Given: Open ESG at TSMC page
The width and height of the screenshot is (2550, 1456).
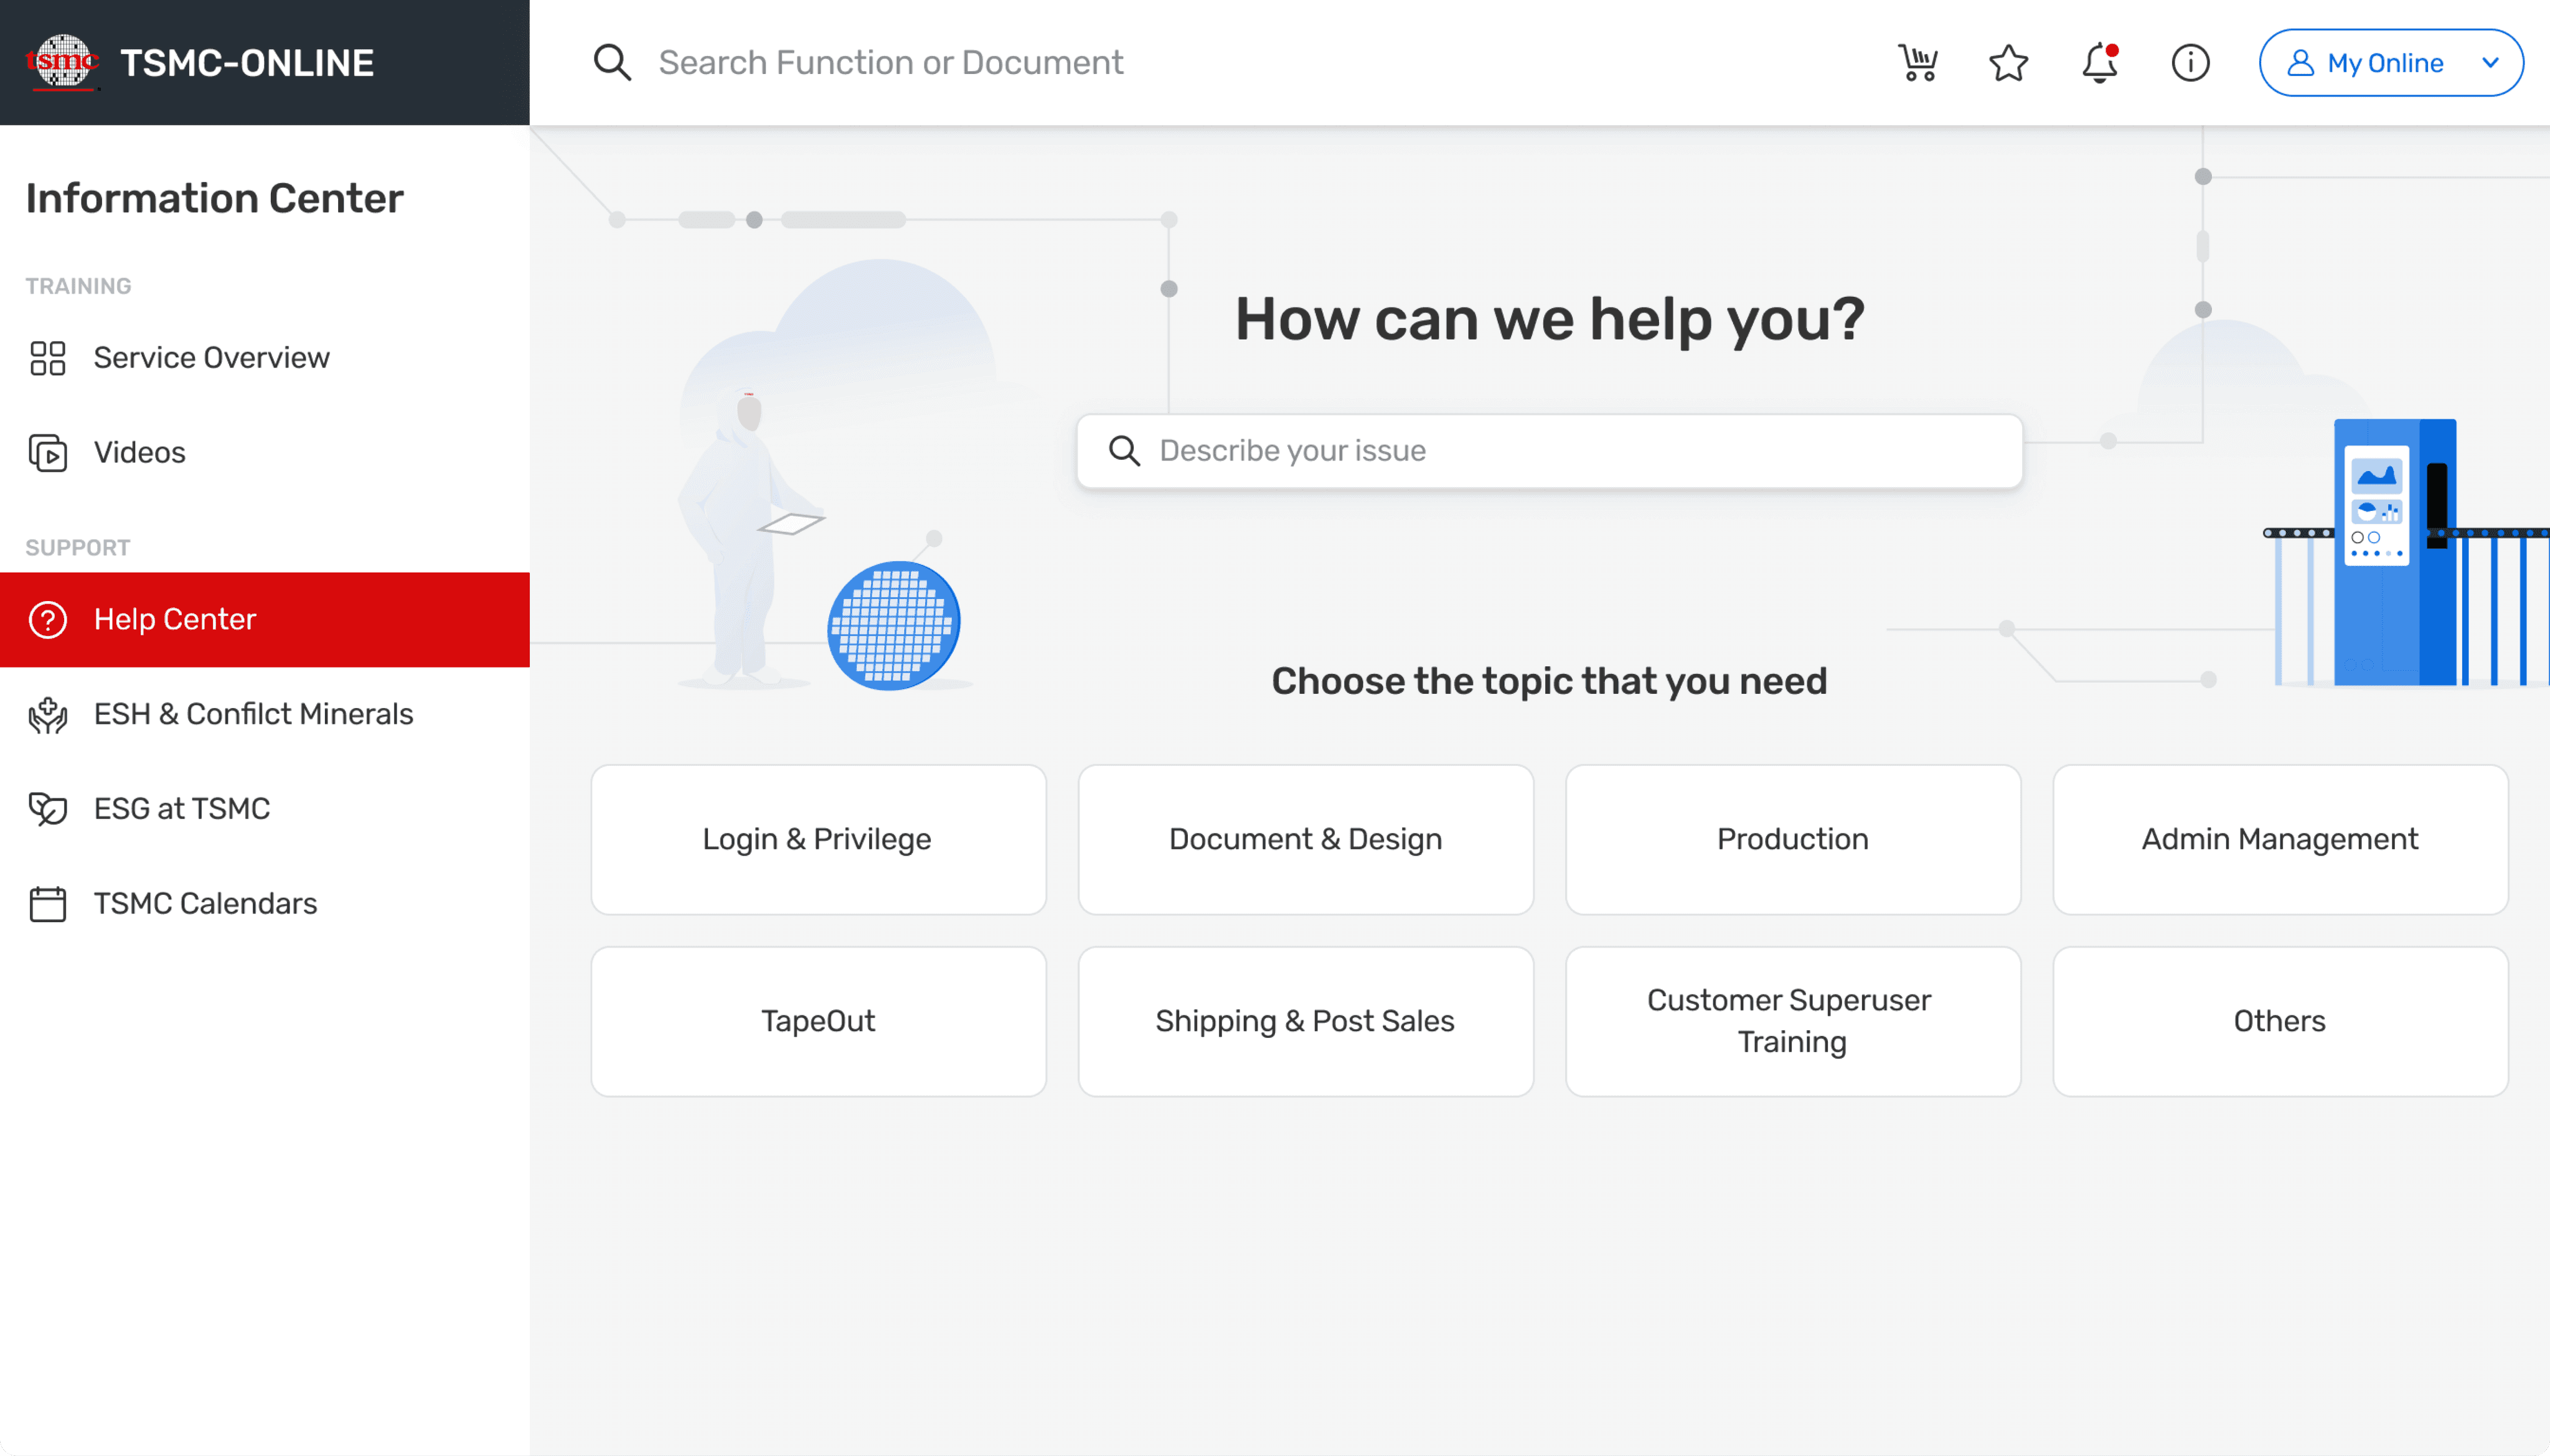Looking at the screenshot, I should 265,809.
